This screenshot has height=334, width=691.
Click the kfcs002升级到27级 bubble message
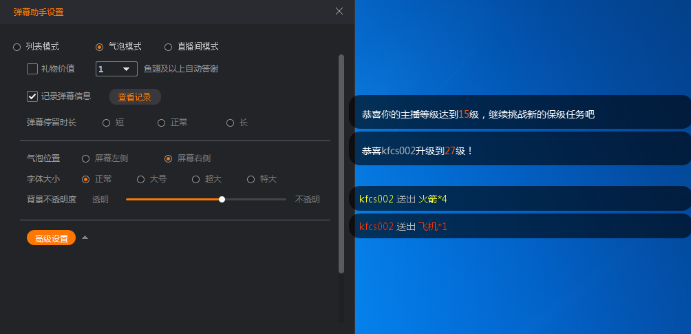[x=520, y=149]
